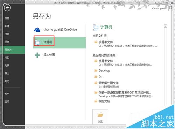The width and height of the screenshot is (175, 129).
Task: Click the folder icon beside 我的文档
Action: pyautogui.click(x=96, y=101)
